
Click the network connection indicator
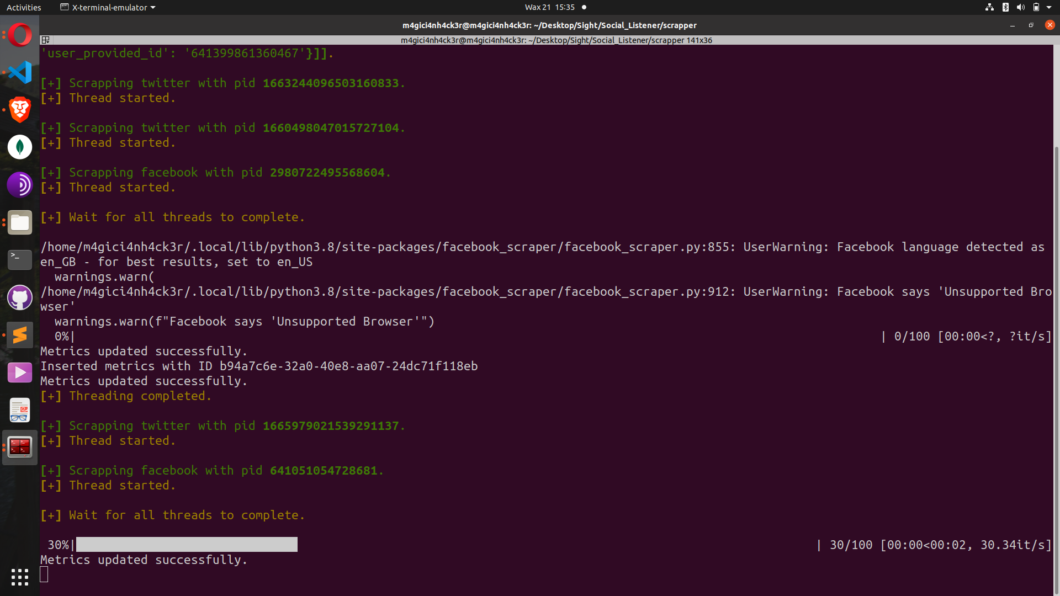pos(989,7)
